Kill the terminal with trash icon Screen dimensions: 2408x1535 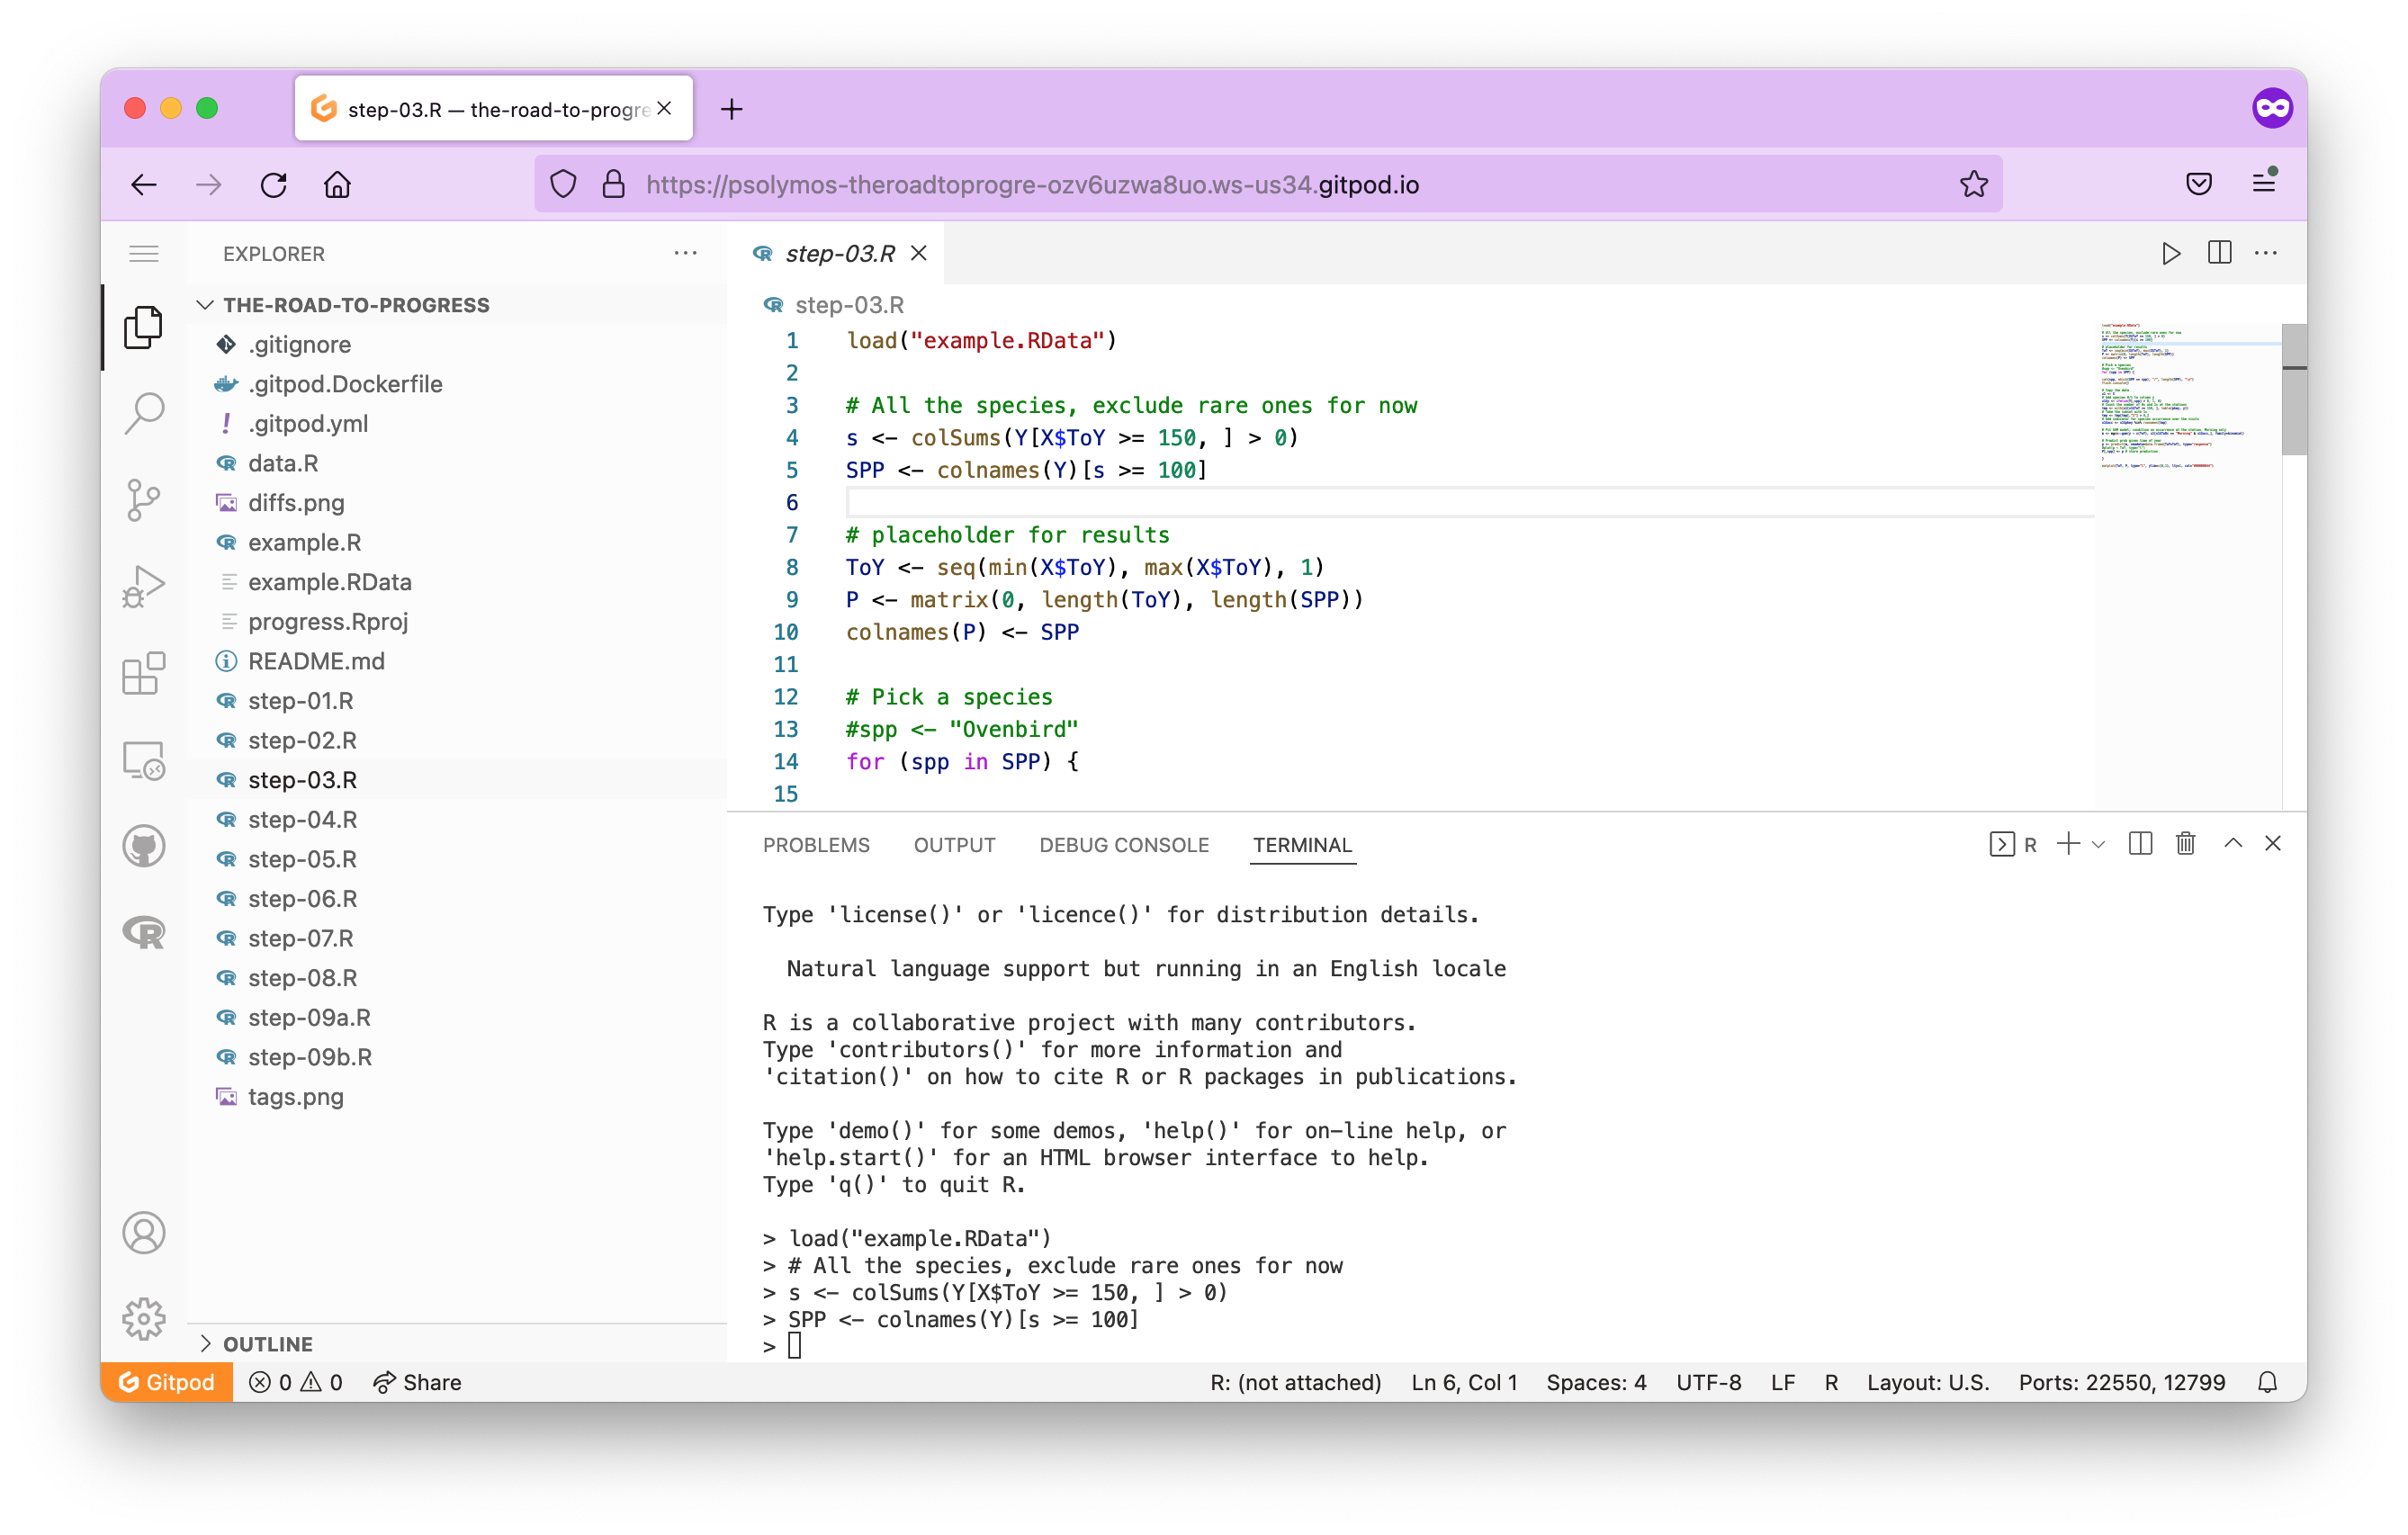click(2185, 844)
